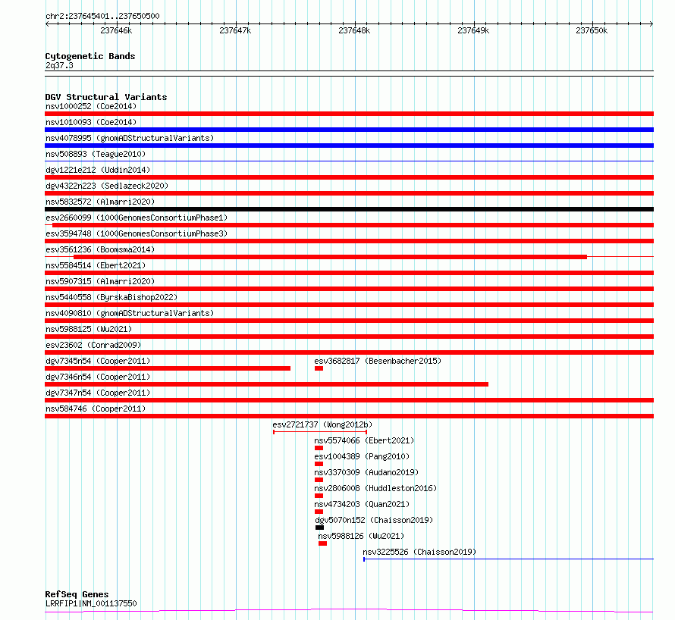Open nsv4078995 (gnomADStructuralVariants) label
Image resolution: width=675 pixels, height=620 pixels.
click(x=130, y=138)
